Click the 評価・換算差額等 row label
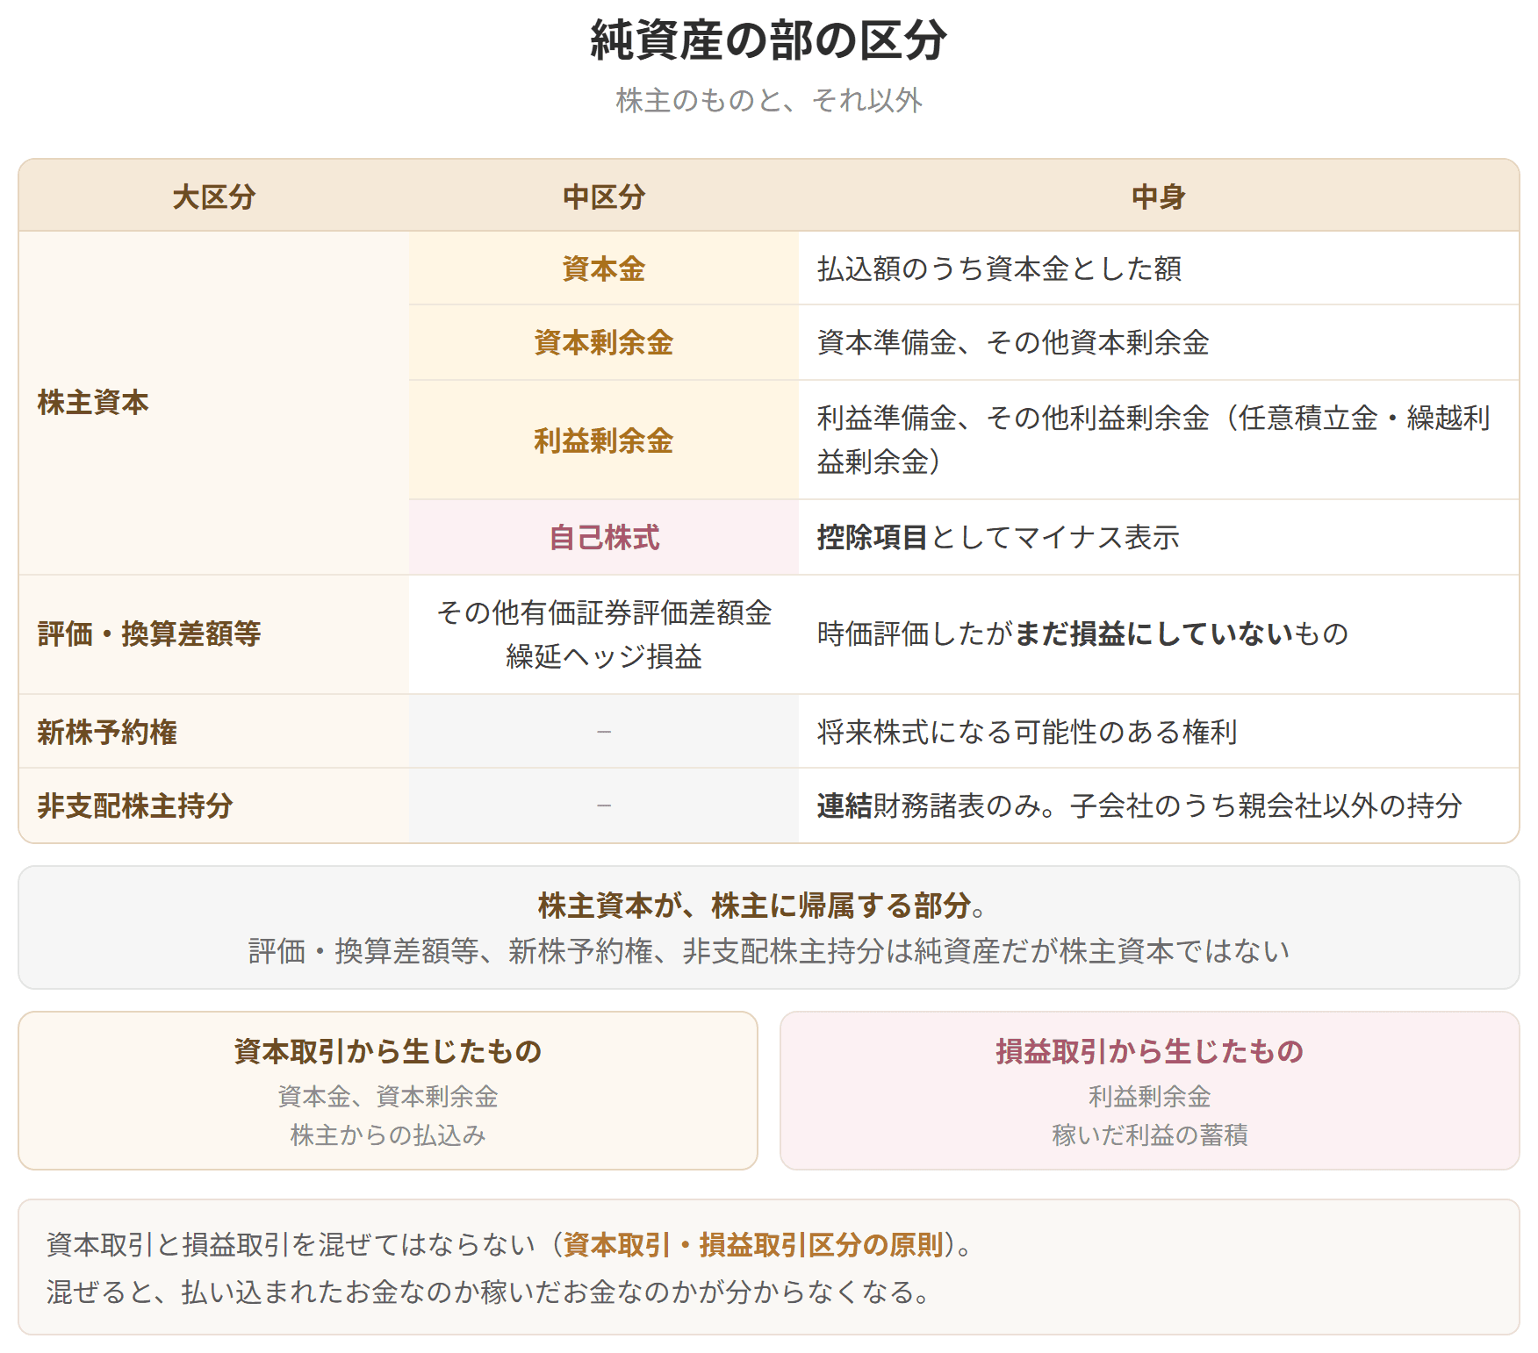The height and width of the screenshot is (1353, 1538). pyautogui.click(x=149, y=634)
